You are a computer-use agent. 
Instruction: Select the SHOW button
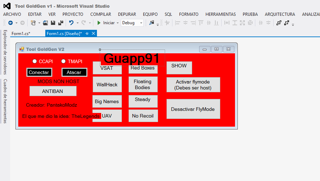[179, 68]
